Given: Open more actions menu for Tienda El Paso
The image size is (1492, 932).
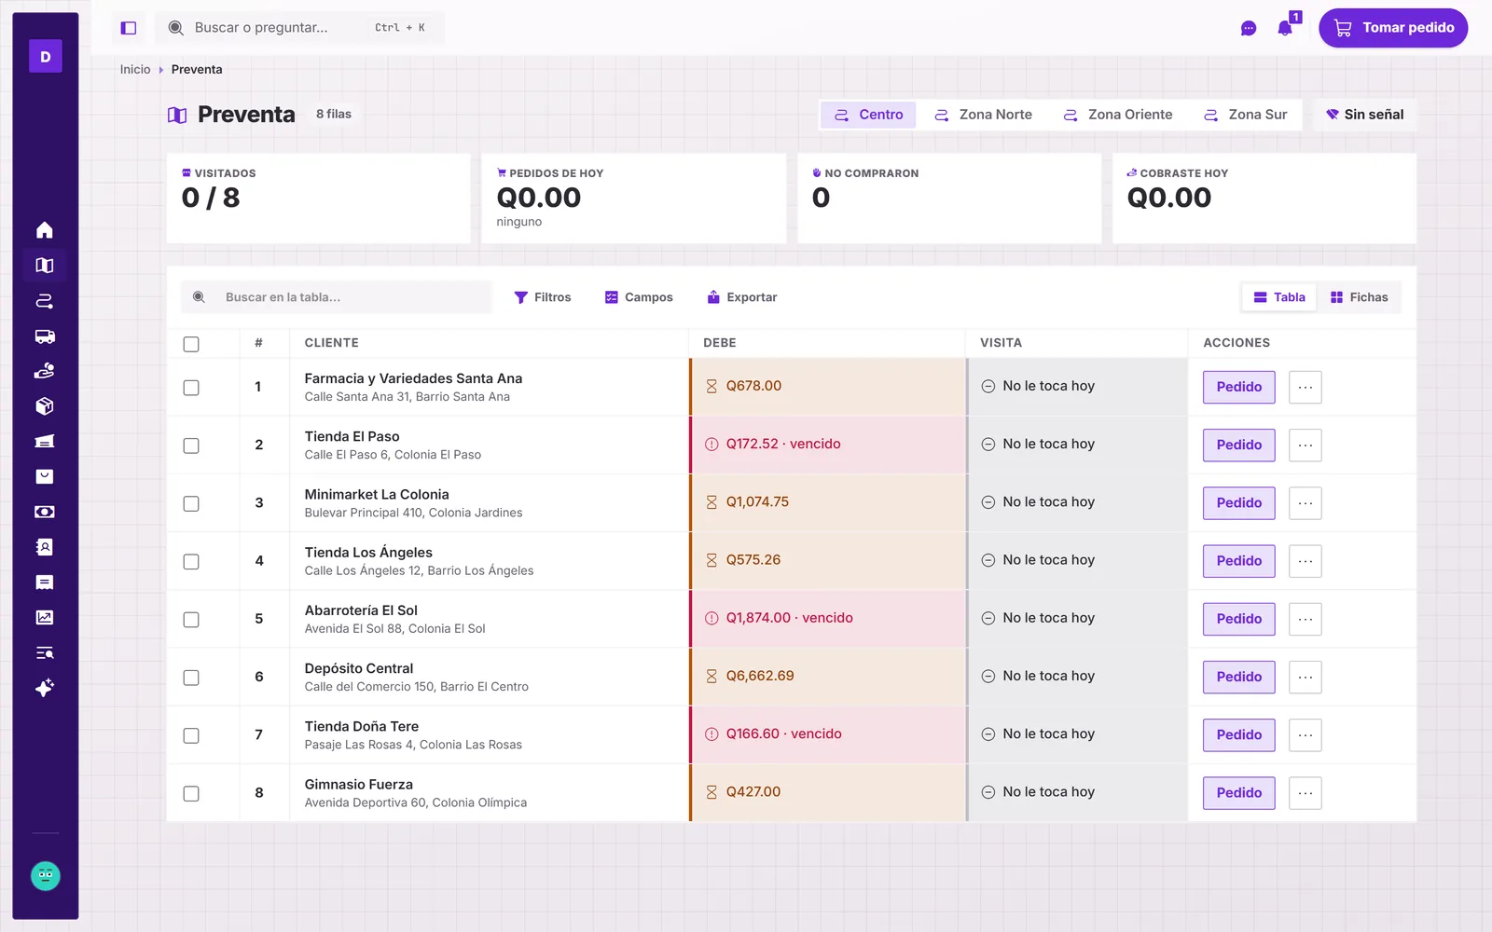Looking at the screenshot, I should 1305,445.
